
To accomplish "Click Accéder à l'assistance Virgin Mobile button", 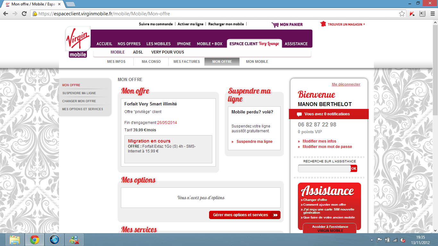I will (330, 228).
